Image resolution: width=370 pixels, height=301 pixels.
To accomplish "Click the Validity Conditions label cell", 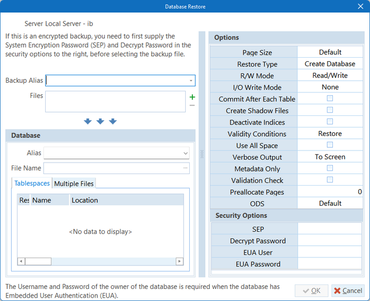I will click(254, 133).
